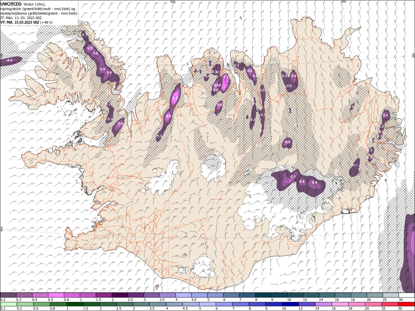The image size is (415, 311).
Task: Click the 'rigning/skúrir' description line
Action: (38, 9)
